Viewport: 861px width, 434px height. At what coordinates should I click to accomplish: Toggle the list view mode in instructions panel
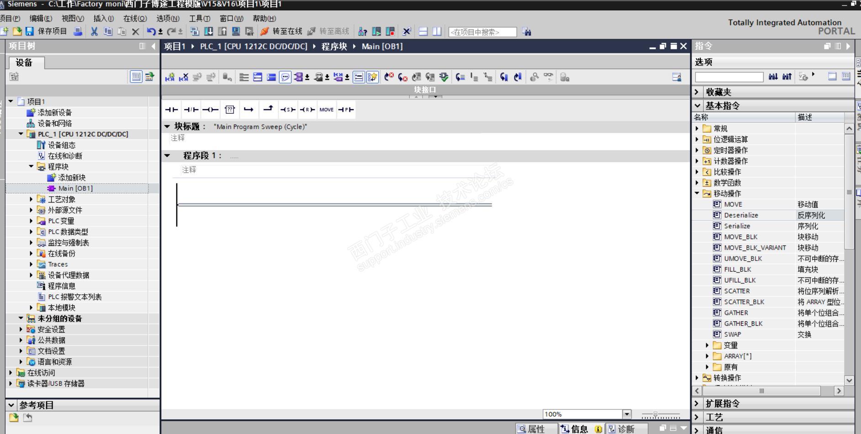846,76
